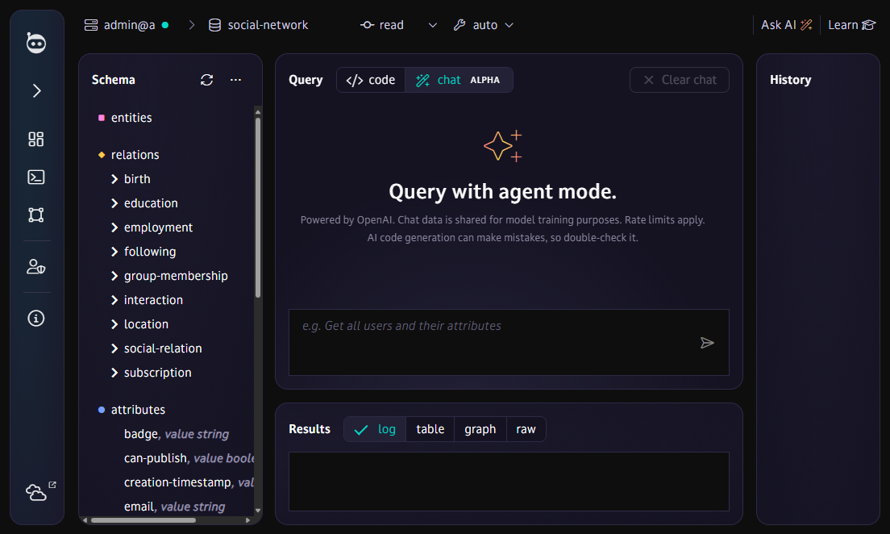Open the query terminal icon in sidebar
Image resolution: width=890 pixels, height=534 pixels.
pos(36,177)
